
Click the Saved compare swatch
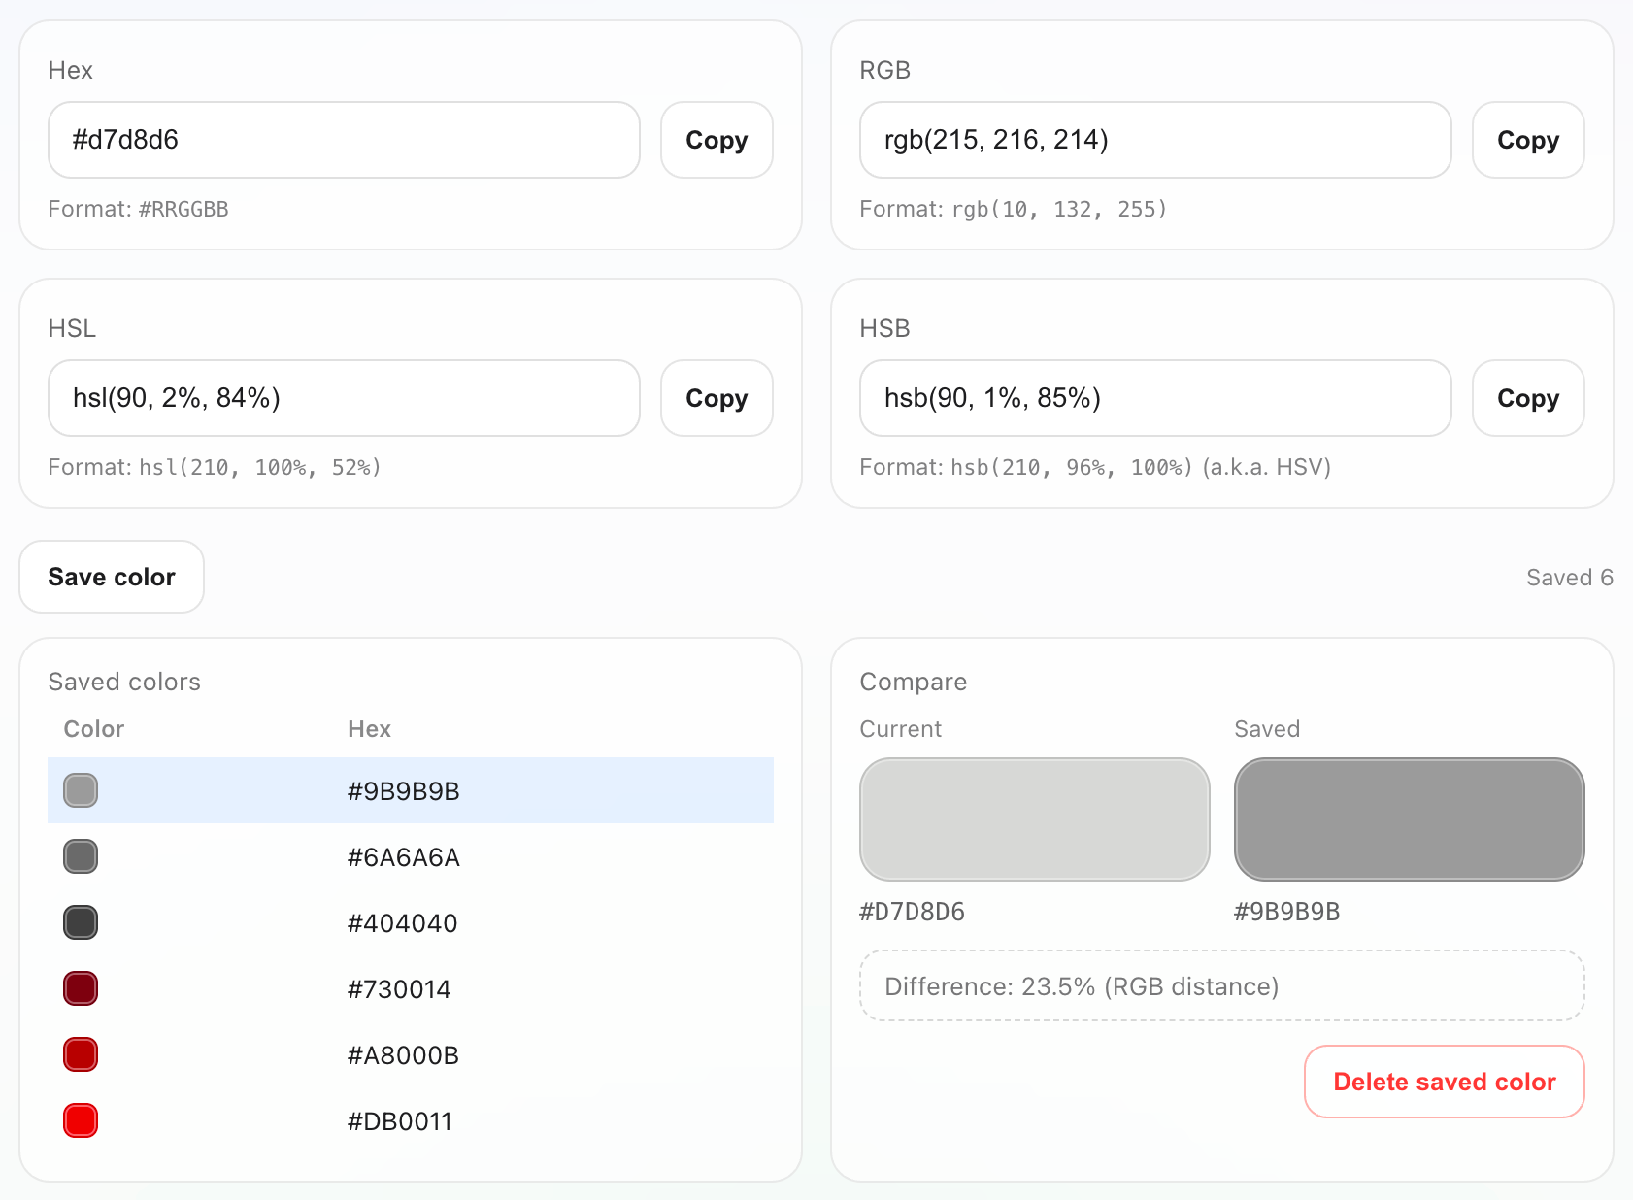tap(1410, 819)
